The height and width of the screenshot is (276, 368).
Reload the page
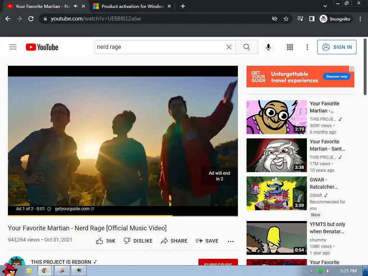coord(31,19)
